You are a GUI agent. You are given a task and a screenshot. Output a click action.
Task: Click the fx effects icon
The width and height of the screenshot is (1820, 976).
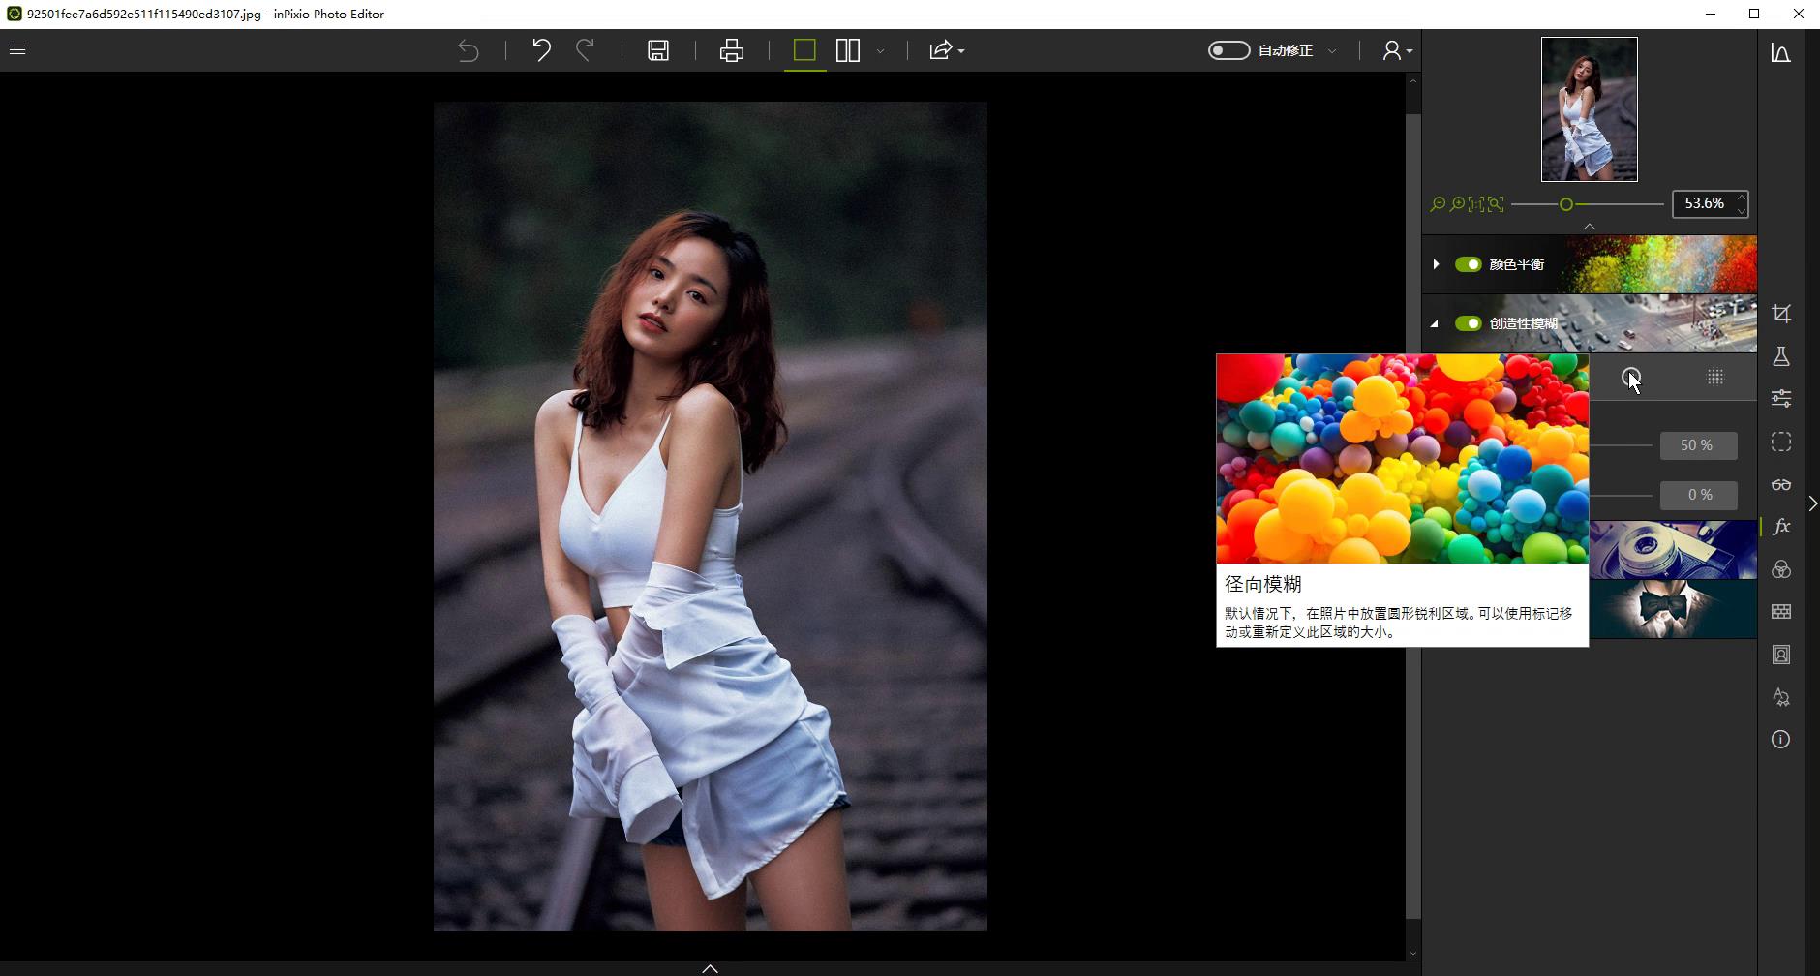pyautogui.click(x=1780, y=527)
